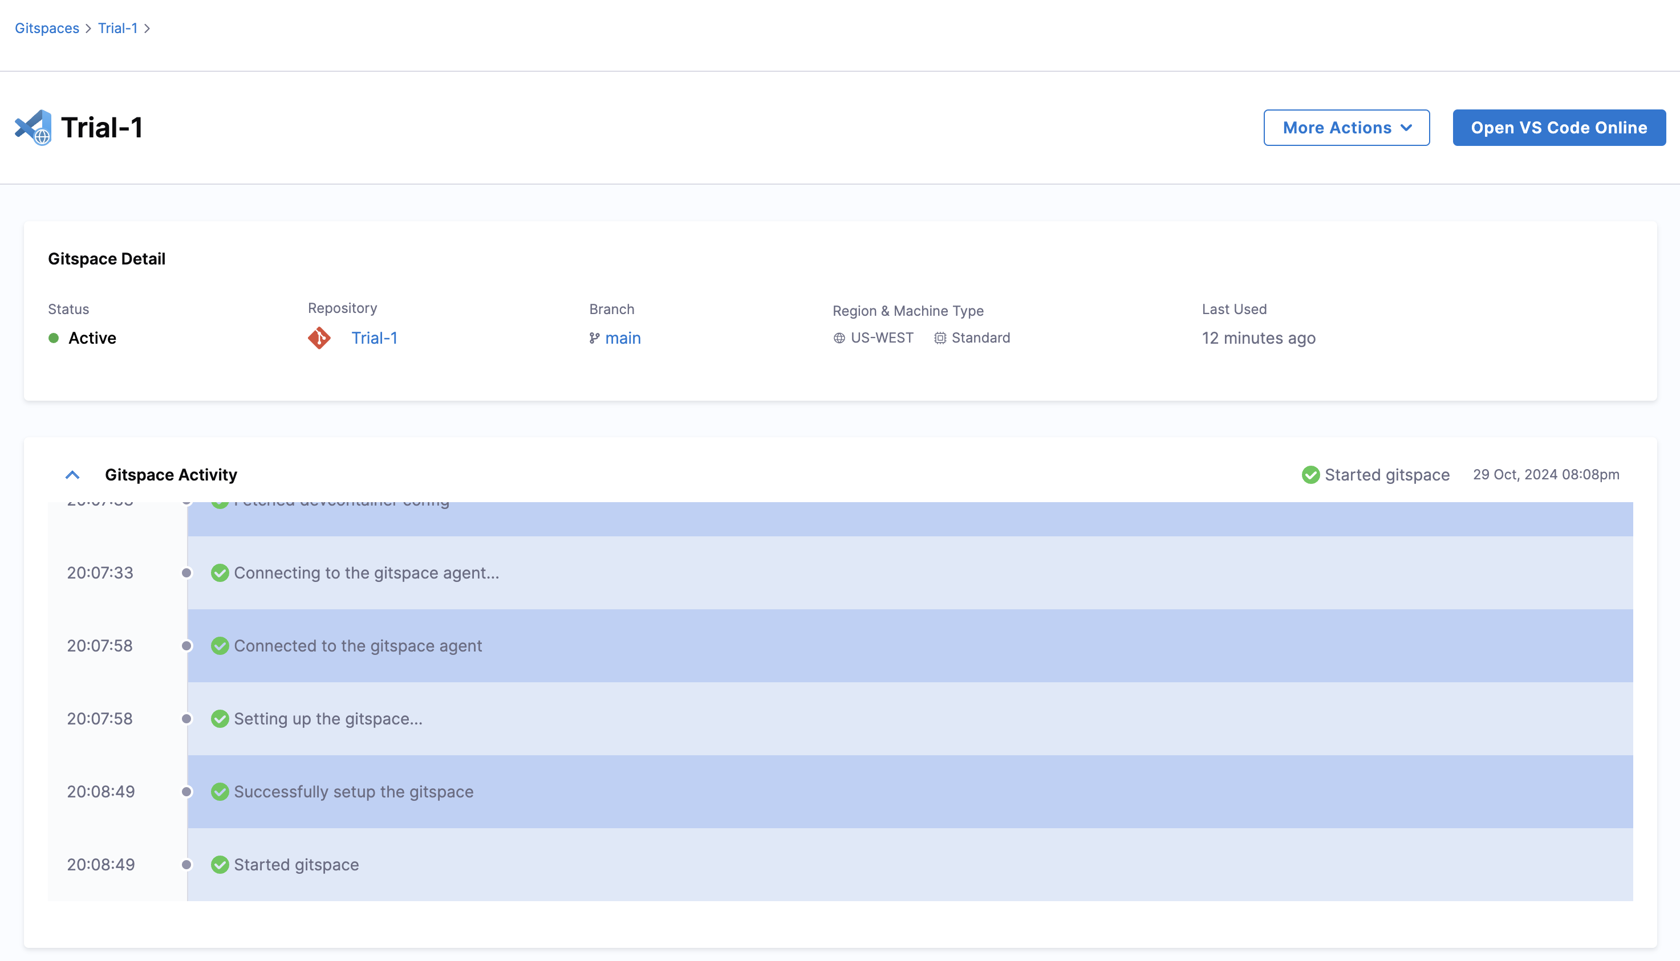Click the chip icon beside Standard

[x=940, y=338]
